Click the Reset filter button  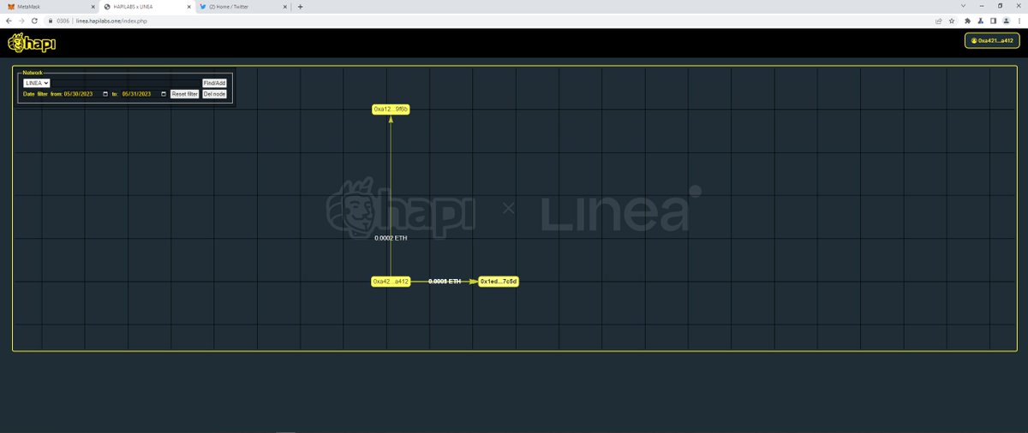pos(184,94)
